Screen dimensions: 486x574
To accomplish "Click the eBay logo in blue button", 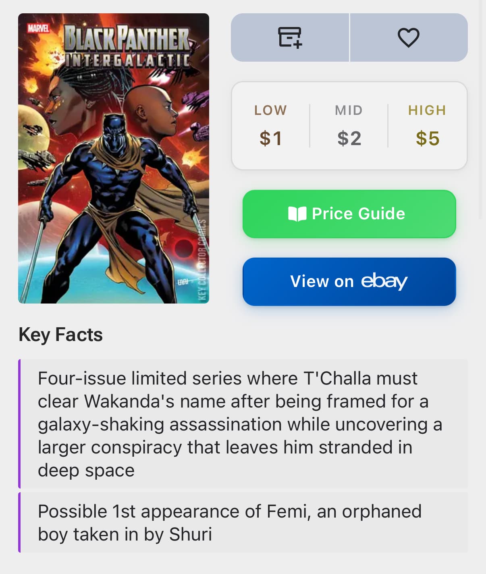I will tap(384, 281).
